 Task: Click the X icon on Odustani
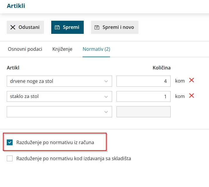tap(13, 27)
